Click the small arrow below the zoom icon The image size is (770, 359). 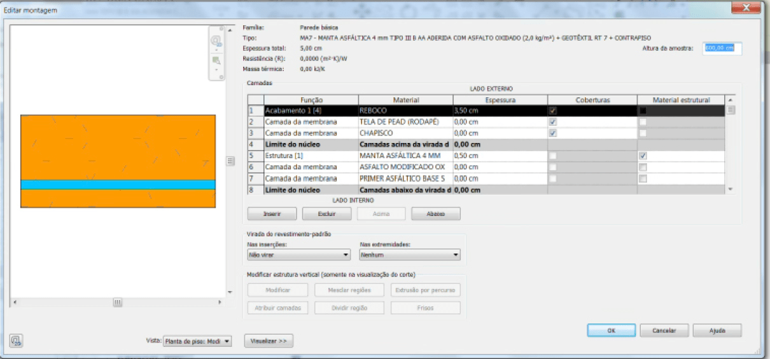click(216, 70)
